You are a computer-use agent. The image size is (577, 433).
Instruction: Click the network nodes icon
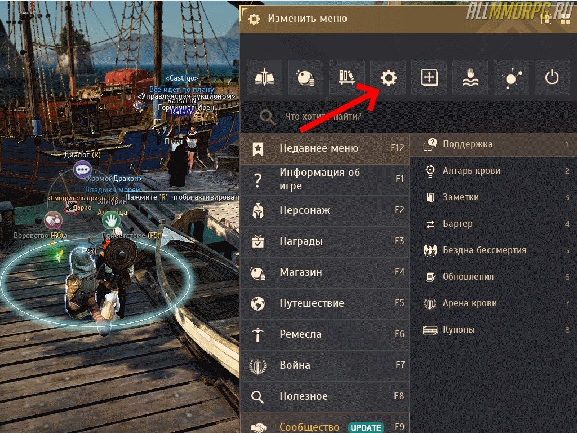pyautogui.click(x=512, y=78)
